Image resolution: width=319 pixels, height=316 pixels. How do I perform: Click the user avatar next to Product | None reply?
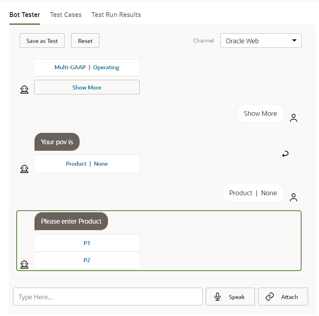[x=293, y=197]
